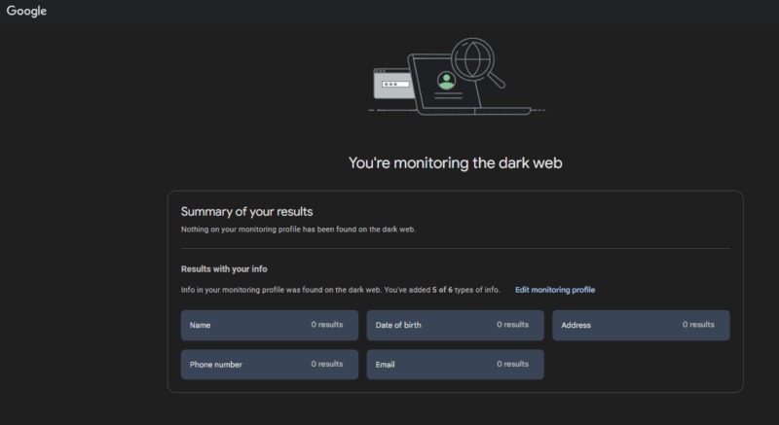This screenshot has height=425, width=779.
Task: Click "0 results" count in the Name card
Action: click(x=327, y=325)
